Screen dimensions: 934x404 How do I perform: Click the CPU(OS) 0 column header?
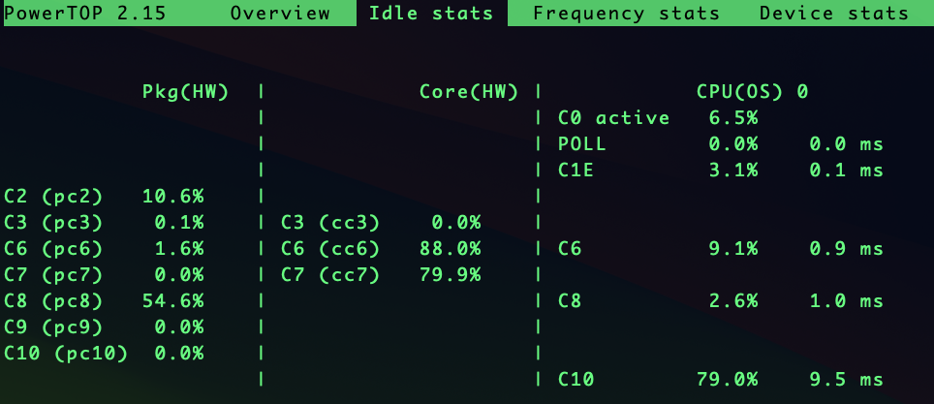pyautogui.click(x=752, y=92)
